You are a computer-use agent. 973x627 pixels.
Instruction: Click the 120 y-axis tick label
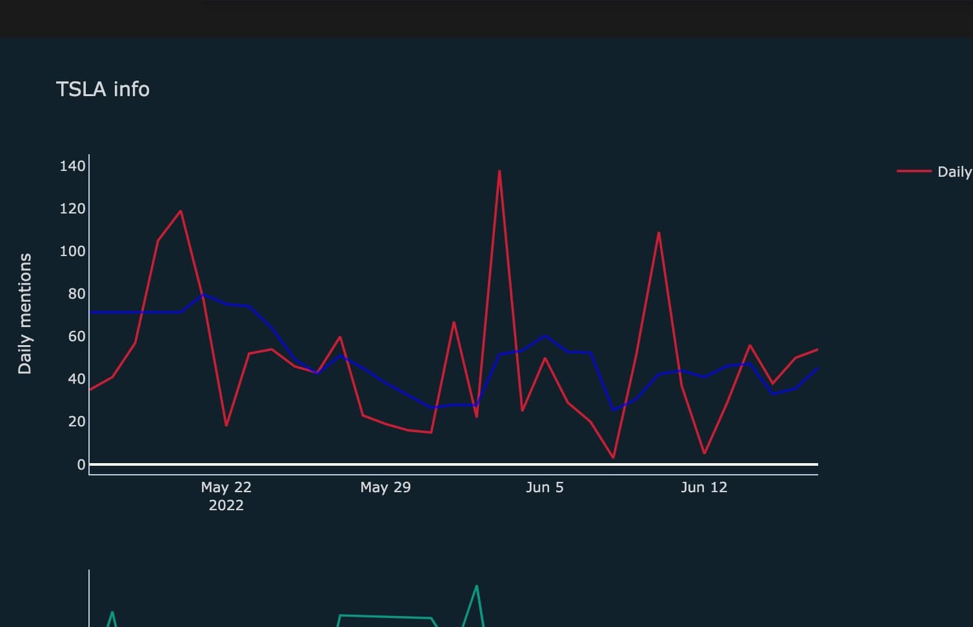(72, 208)
